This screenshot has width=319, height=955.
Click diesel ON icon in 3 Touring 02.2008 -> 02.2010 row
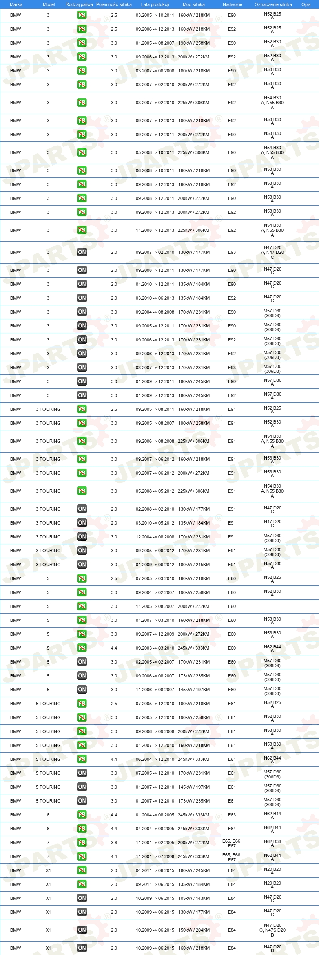(x=82, y=509)
